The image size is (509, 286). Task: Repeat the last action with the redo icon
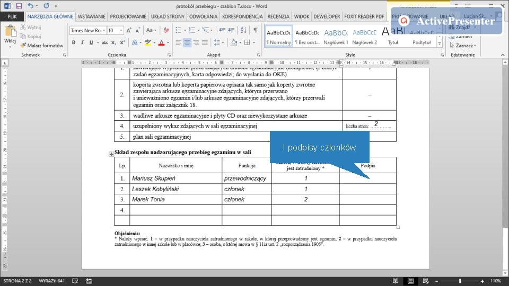coord(46,6)
